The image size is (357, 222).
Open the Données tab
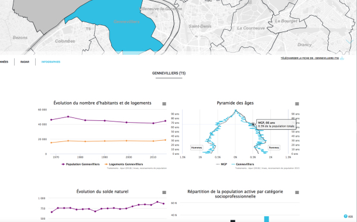coord(4,62)
